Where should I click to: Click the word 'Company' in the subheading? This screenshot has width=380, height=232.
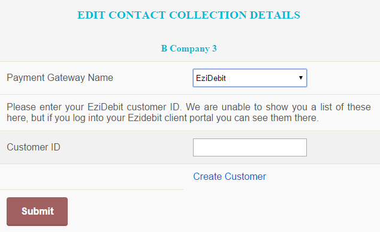[x=190, y=49]
